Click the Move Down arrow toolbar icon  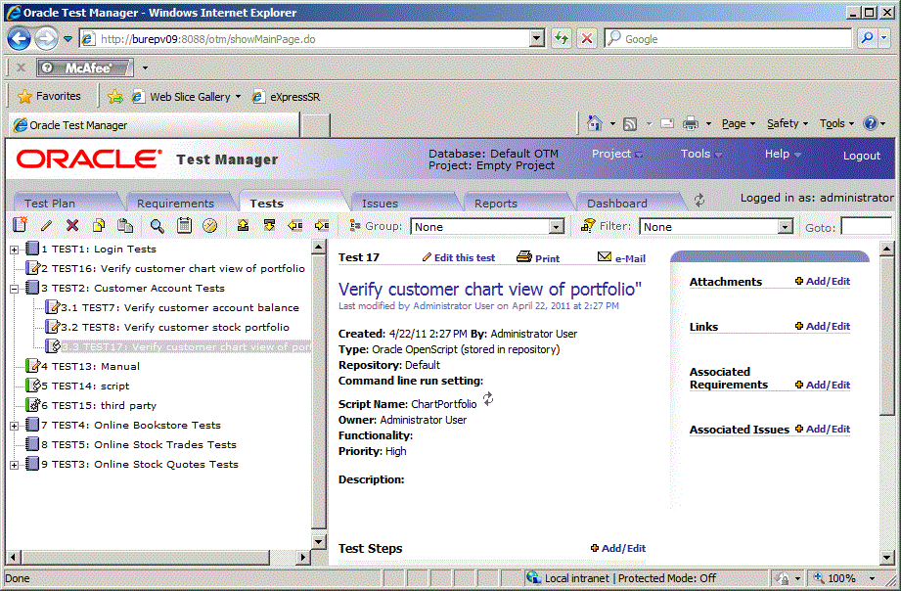click(269, 225)
